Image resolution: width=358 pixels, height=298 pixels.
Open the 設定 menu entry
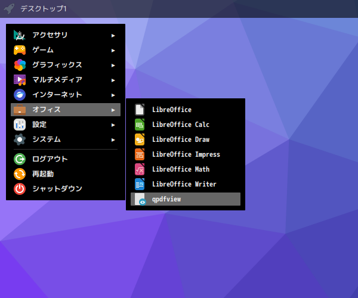(x=66, y=125)
